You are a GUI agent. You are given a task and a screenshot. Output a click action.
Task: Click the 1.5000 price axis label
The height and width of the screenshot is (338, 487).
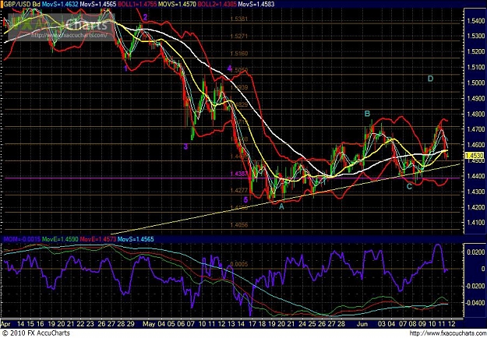coord(475,83)
